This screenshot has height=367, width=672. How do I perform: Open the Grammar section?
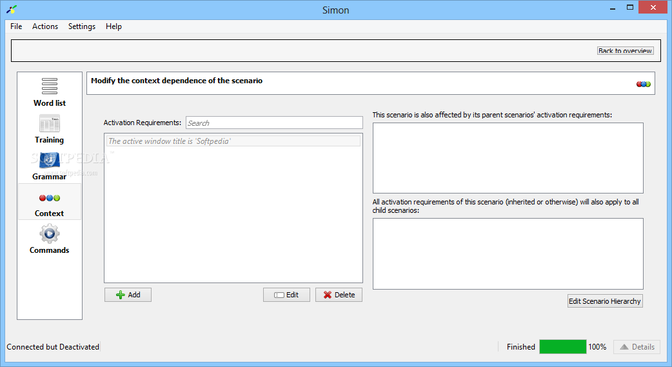[49, 166]
